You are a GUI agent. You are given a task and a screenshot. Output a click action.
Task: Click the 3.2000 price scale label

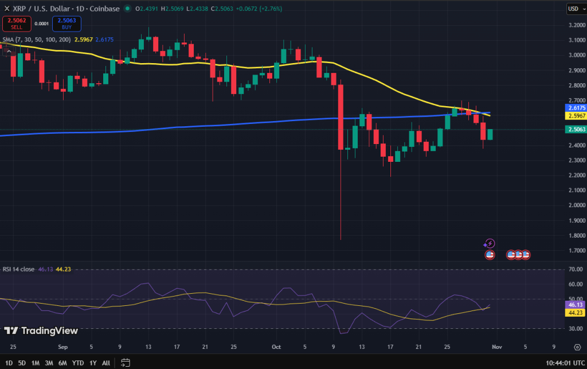577,25
